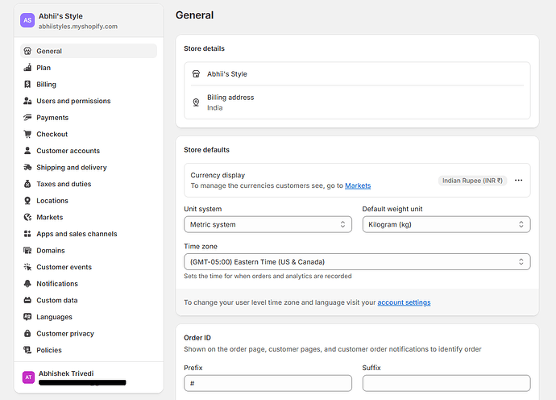556x400 pixels.
Task: Open Taxes and duties settings
Action: tap(64, 184)
